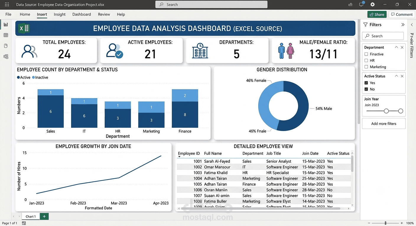The width and height of the screenshot is (416, 226).
Task: Uncheck the Yes active status checkbox
Action: [366, 83]
